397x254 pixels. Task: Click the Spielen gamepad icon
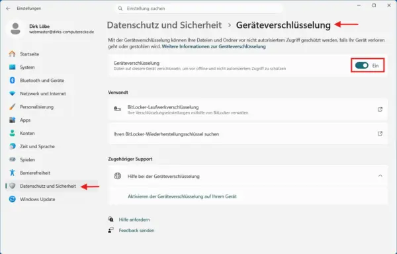(x=12, y=159)
